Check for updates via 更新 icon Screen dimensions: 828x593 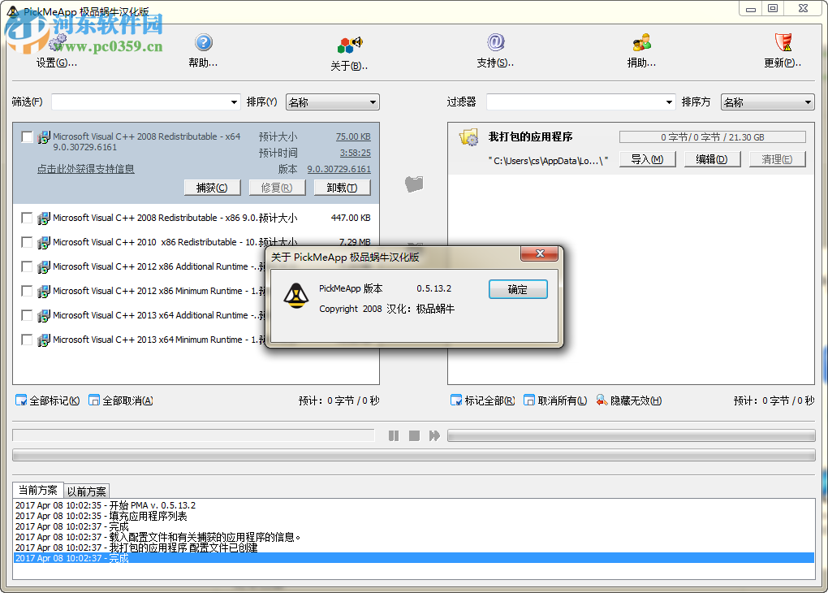[782, 42]
